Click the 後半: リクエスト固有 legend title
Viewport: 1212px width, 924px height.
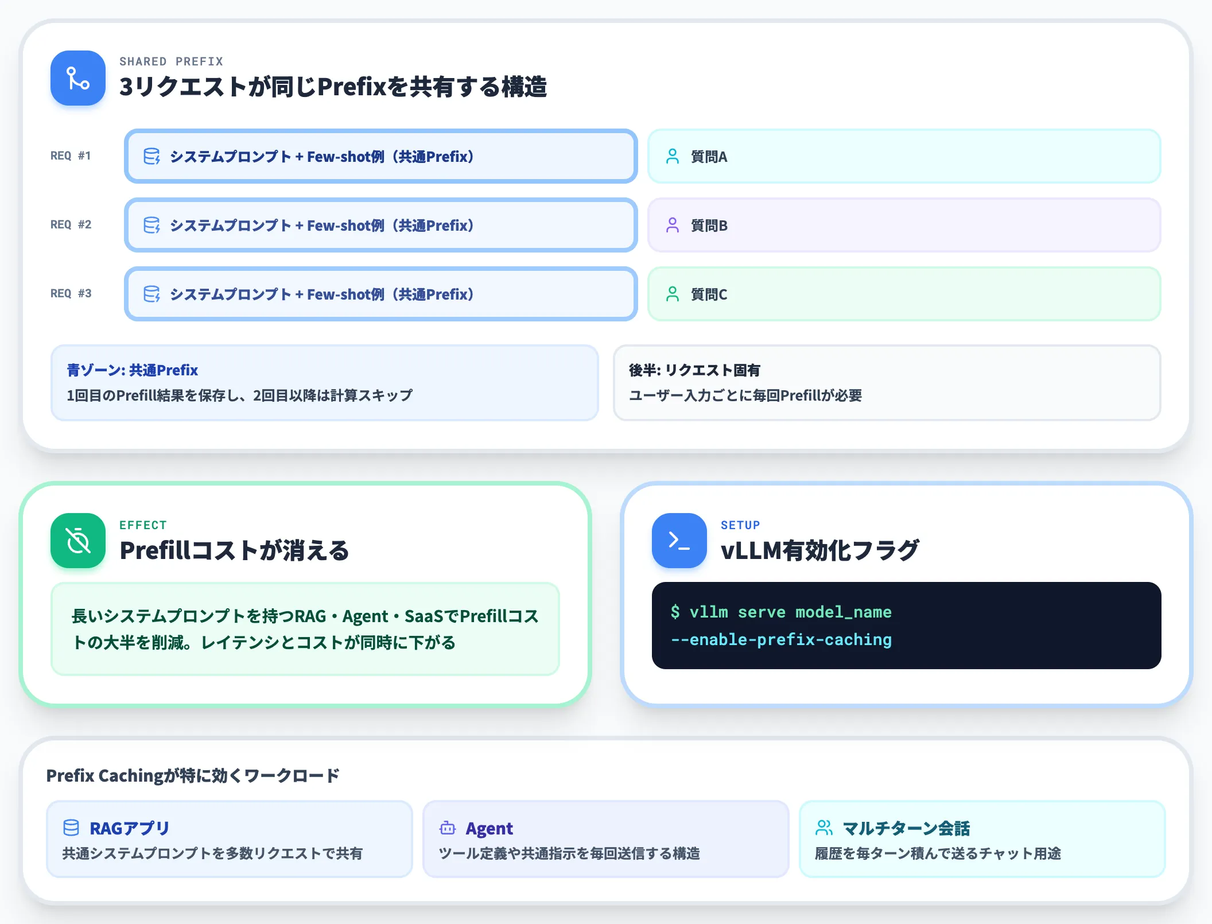click(694, 370)
